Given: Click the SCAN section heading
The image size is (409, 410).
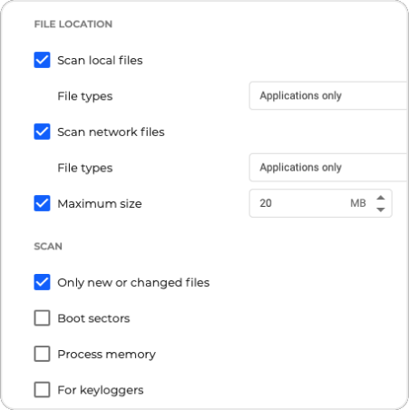Looking at the screenshot, I should [48, 247].
